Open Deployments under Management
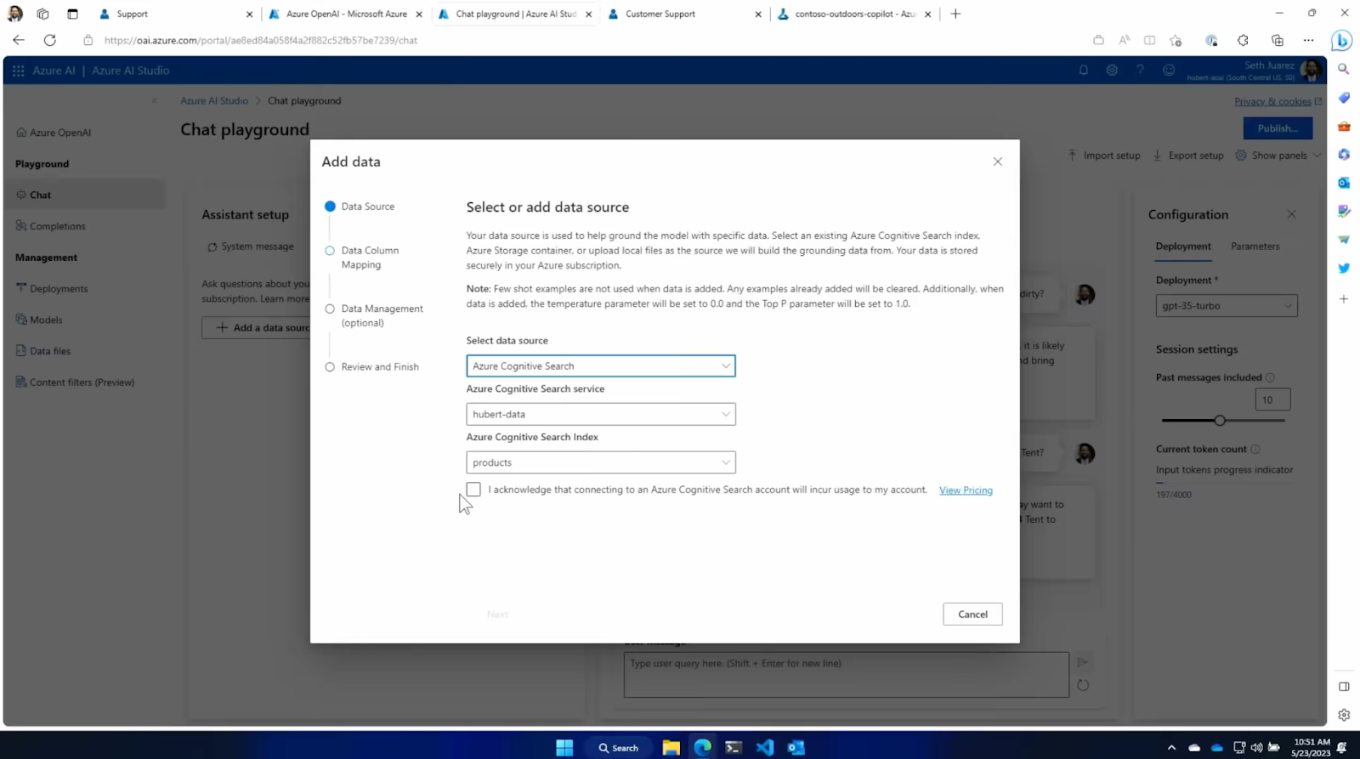Screen dimensions: 1360x759 (52, 289)
